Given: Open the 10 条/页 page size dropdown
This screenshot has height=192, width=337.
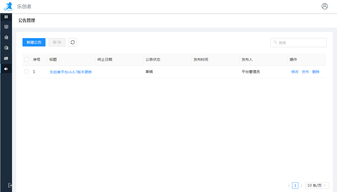Looking at the screenshot, I should (x=317, y=185).
